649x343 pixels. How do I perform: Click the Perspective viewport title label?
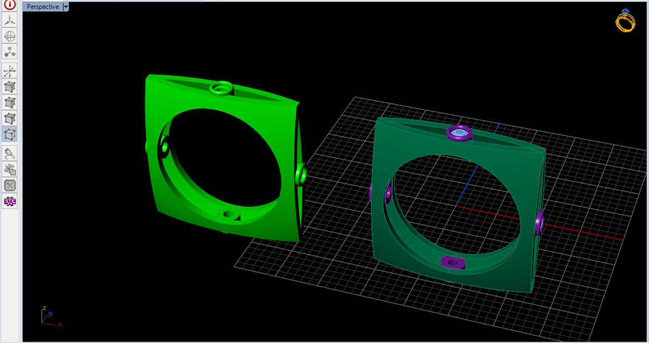click(43, 7)
